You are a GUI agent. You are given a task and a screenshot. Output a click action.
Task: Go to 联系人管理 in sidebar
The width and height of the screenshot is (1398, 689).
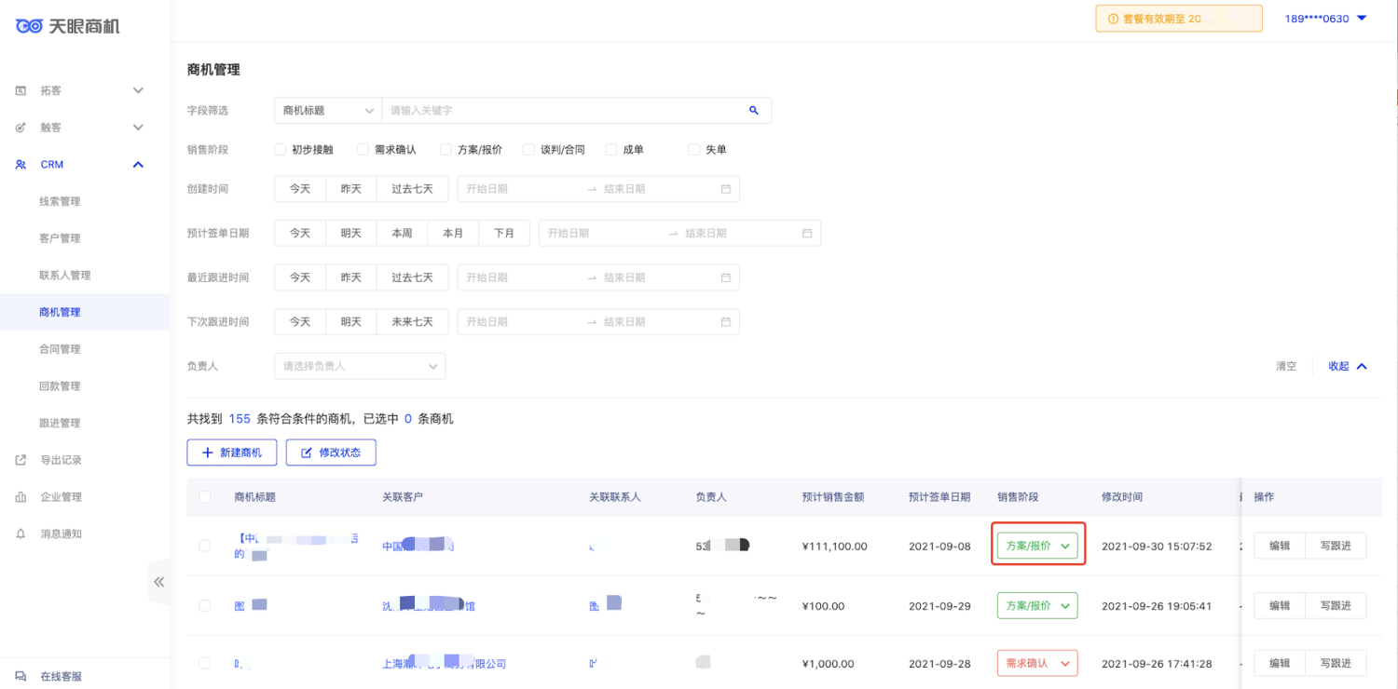tap(65, 276)
